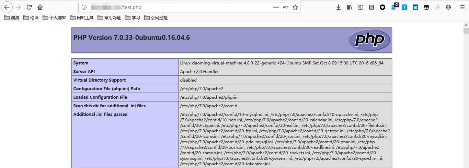The image size is (469, 168).
Task: Click the blue T extension icon
Action: 404,7
